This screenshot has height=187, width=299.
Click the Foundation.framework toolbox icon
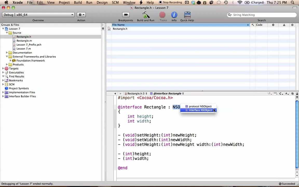(x=14, y=61)
